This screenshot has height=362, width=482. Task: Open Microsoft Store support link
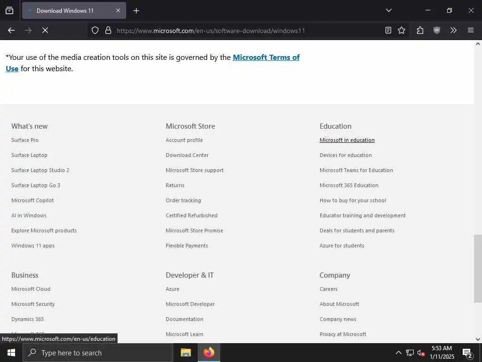coord(194,170)
